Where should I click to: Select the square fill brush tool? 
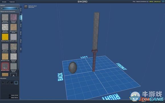(x=12, y=83)
